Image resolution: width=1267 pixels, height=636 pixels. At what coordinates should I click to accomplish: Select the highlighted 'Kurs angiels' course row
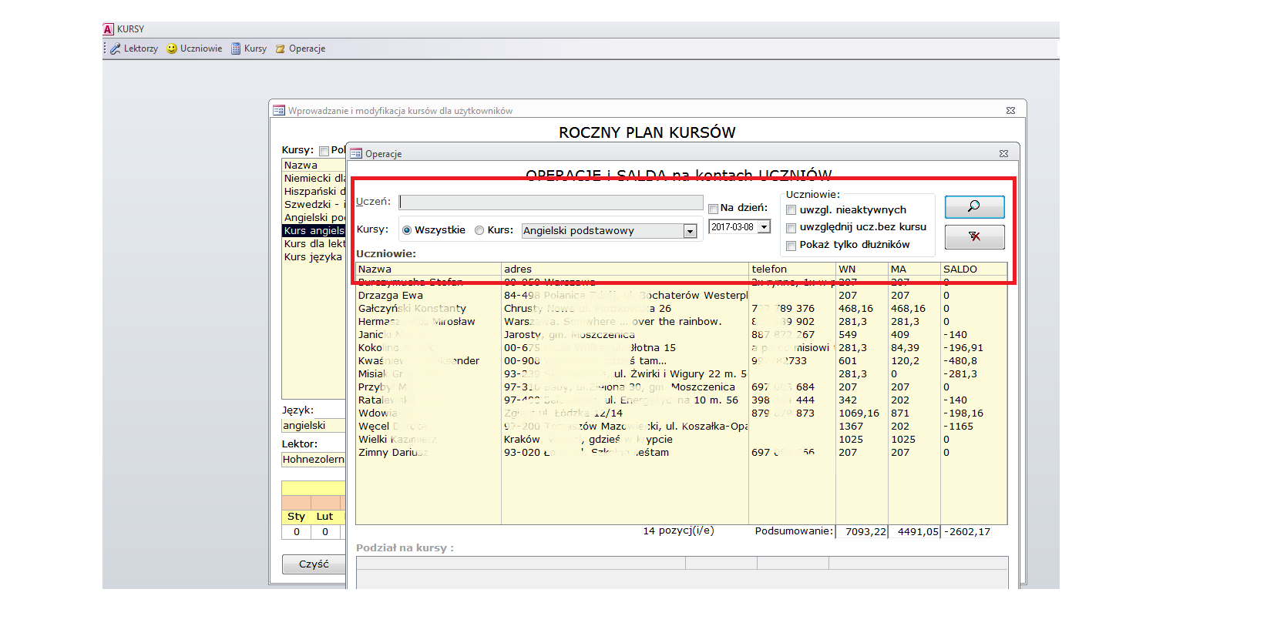[314, 231]
